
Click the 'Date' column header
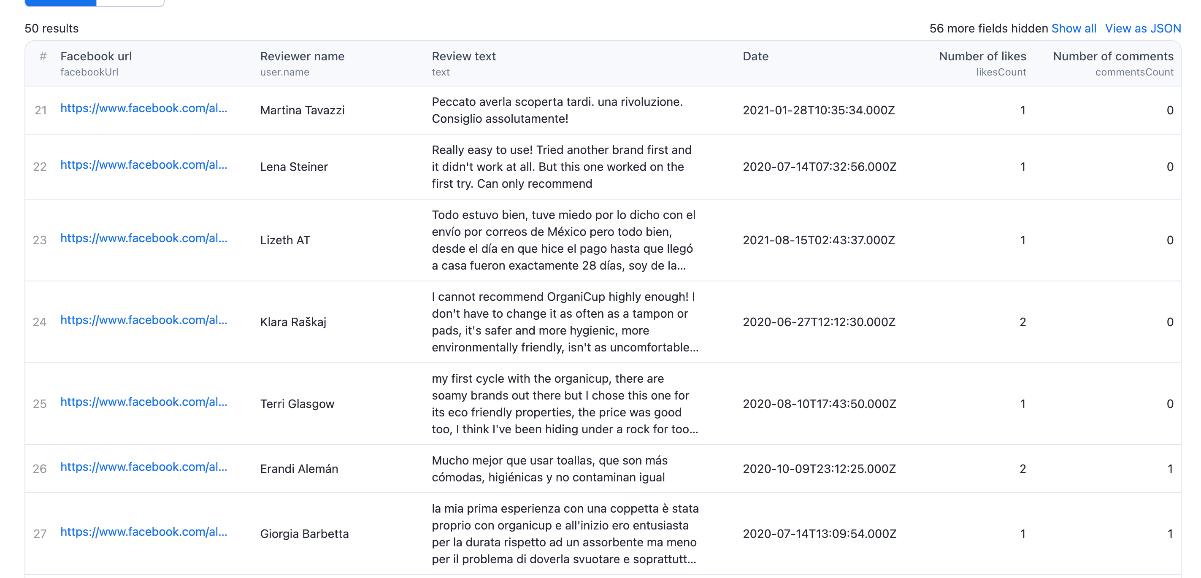pyautogui.click(x=755, y=57)
